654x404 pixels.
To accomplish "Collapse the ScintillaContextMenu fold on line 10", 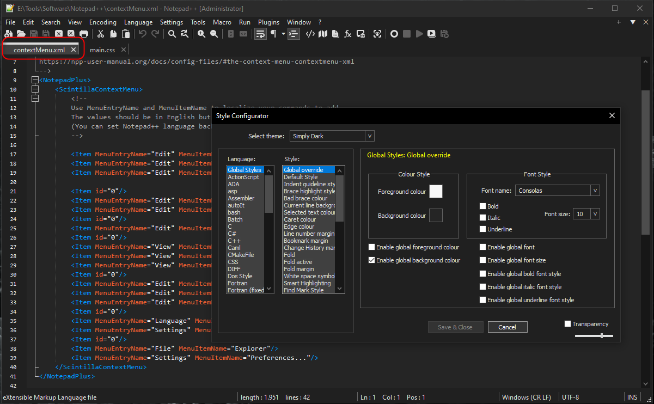I will tap(35, 89).
